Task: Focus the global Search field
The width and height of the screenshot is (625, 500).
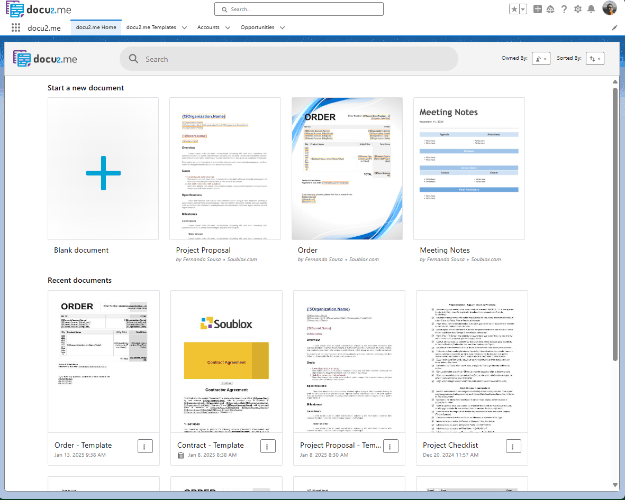Action: tap(299, 9)
